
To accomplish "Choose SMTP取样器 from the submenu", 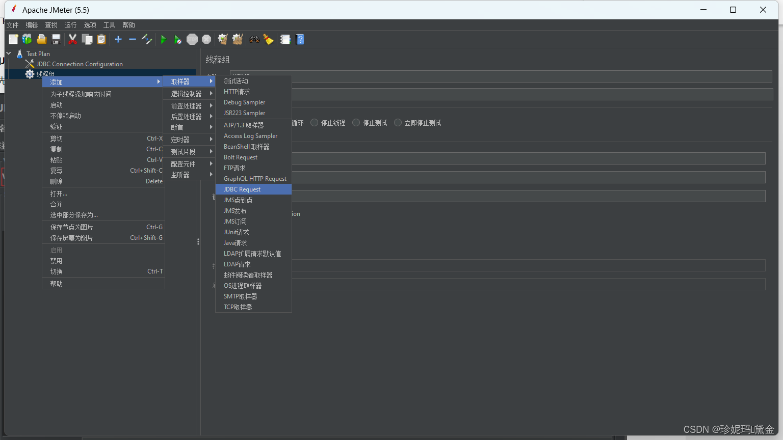I will (254, 296).
